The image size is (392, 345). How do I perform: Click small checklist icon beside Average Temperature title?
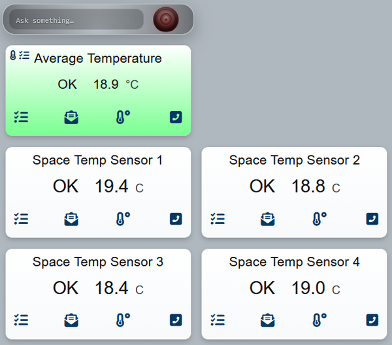[24, 56]
